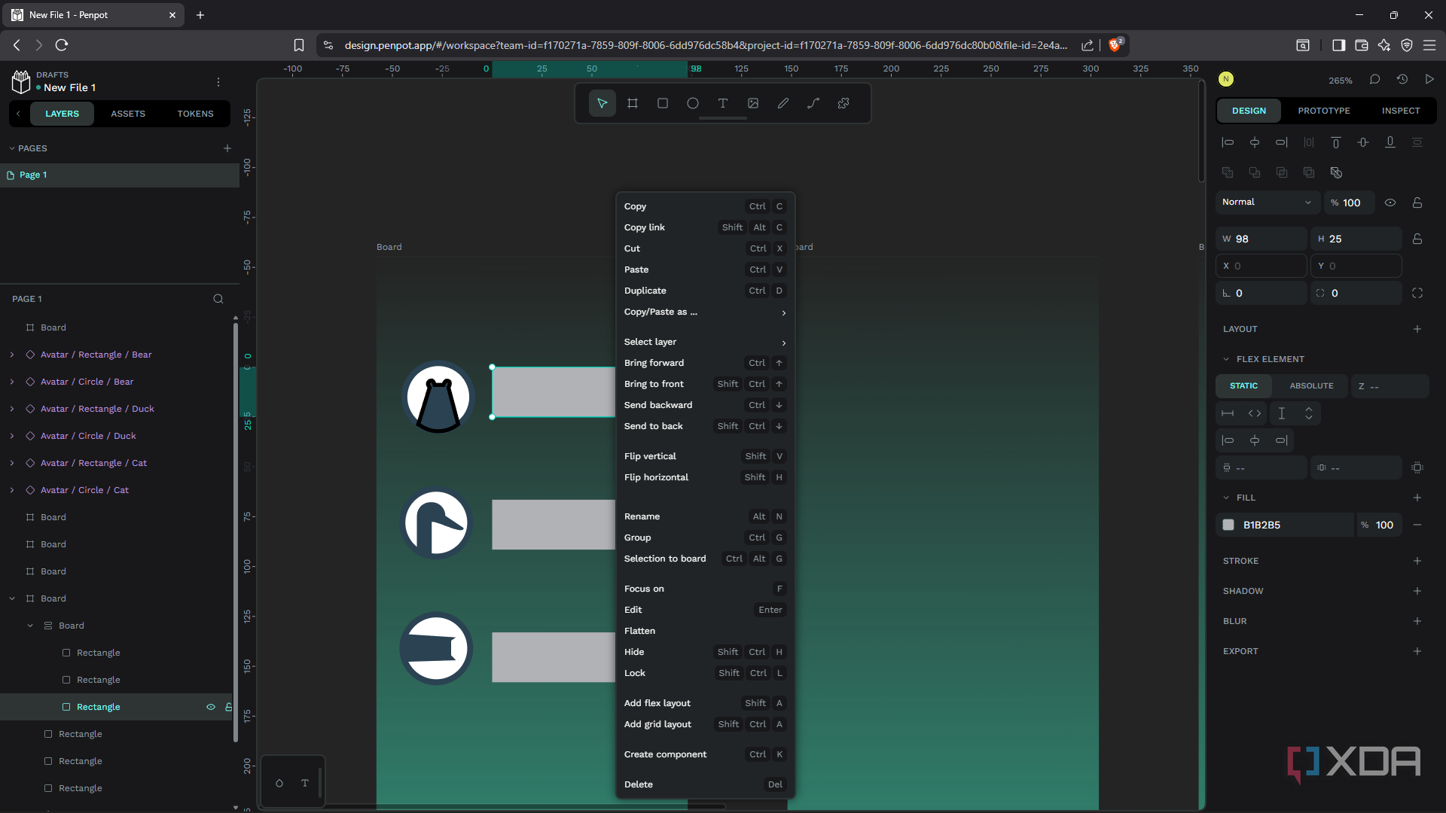Expand Avatar / Rectangle / Bear layer
Screen dimensions: 1446x813
pyautogui.click(x=12, y=355)
